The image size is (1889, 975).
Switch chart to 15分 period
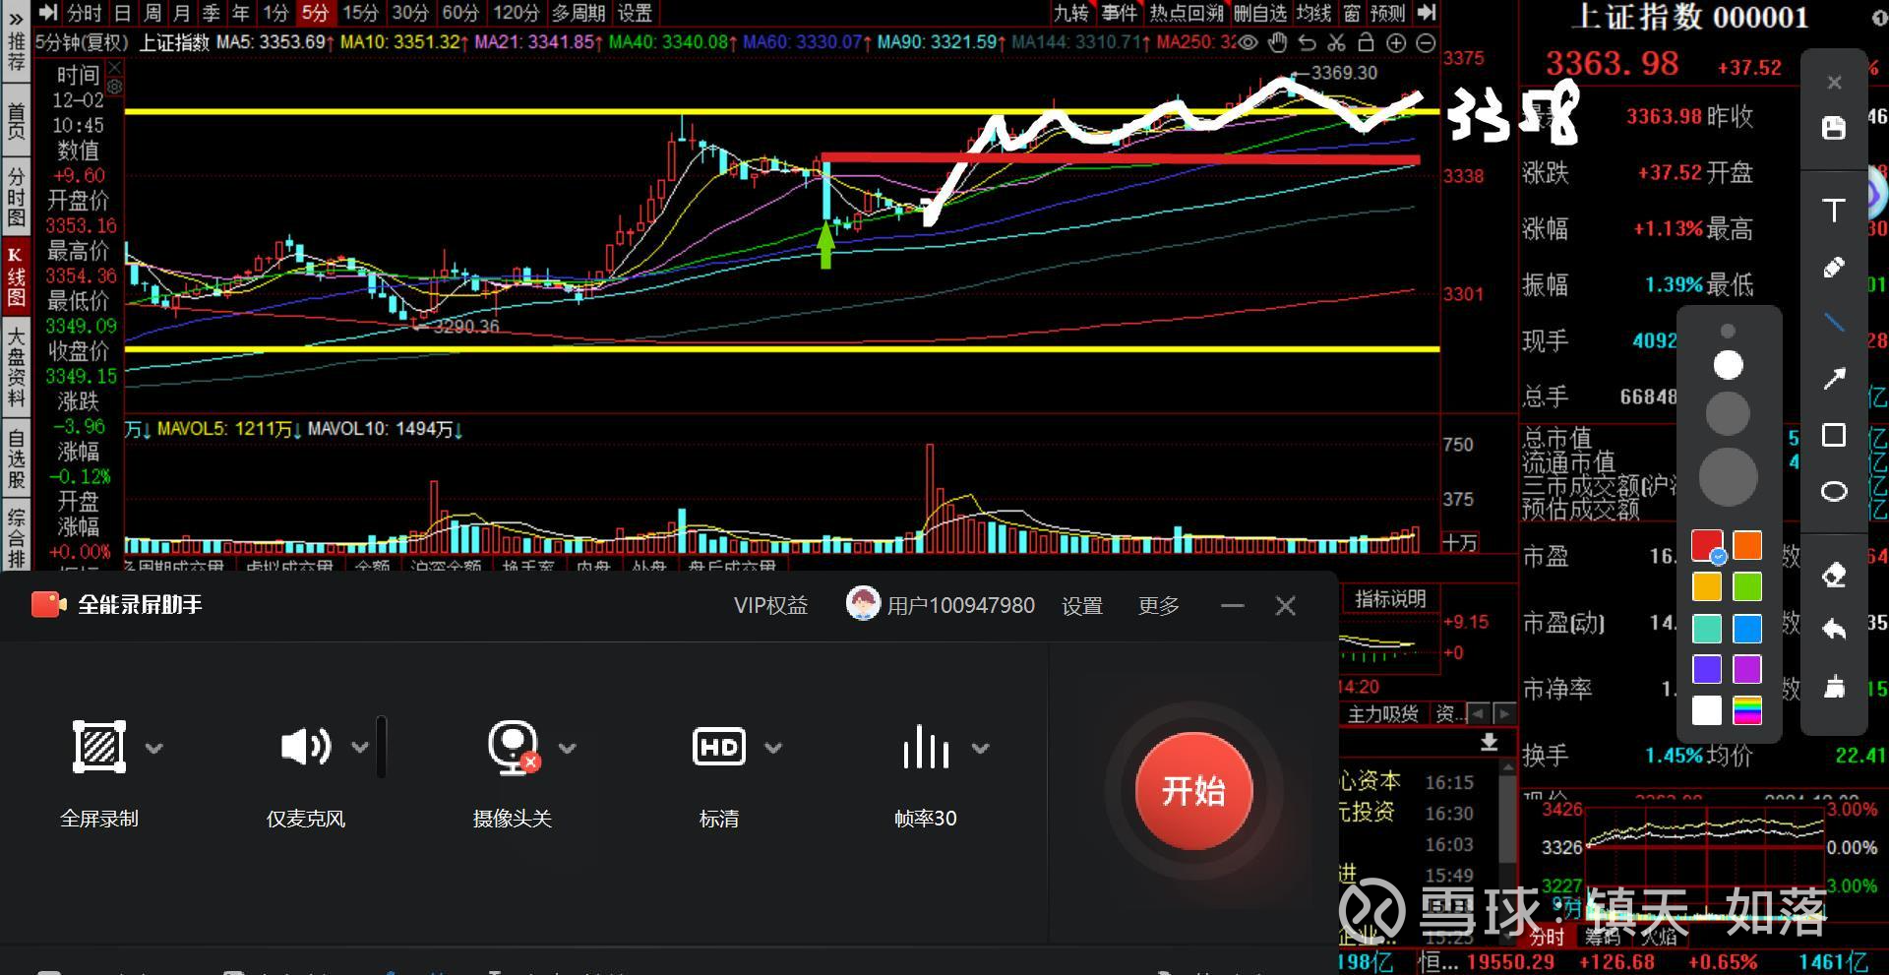coord(360,12)
